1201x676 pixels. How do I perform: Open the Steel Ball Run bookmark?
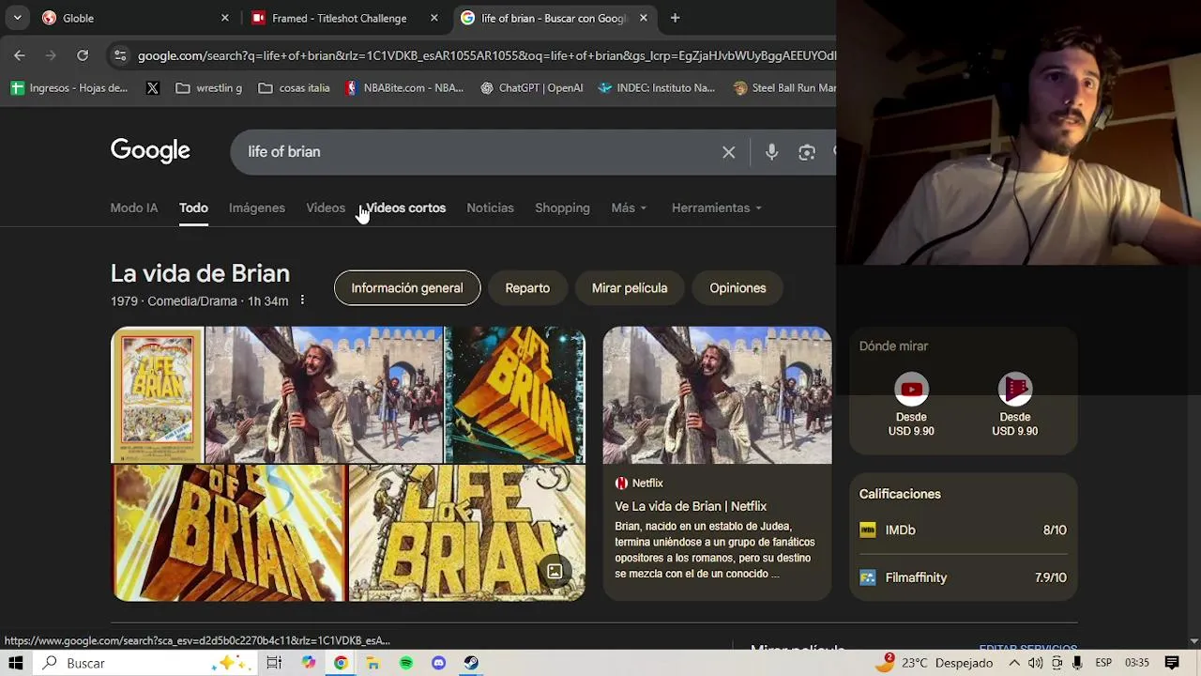click(x=783, y=88)
